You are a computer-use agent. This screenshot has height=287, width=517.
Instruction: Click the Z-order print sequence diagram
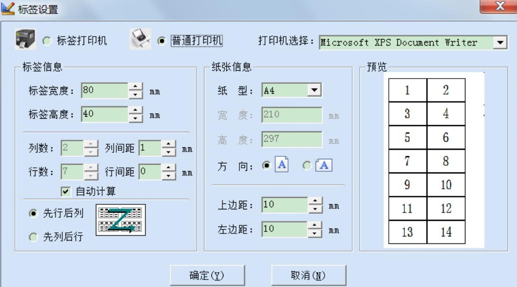click(x=121, y=220)
